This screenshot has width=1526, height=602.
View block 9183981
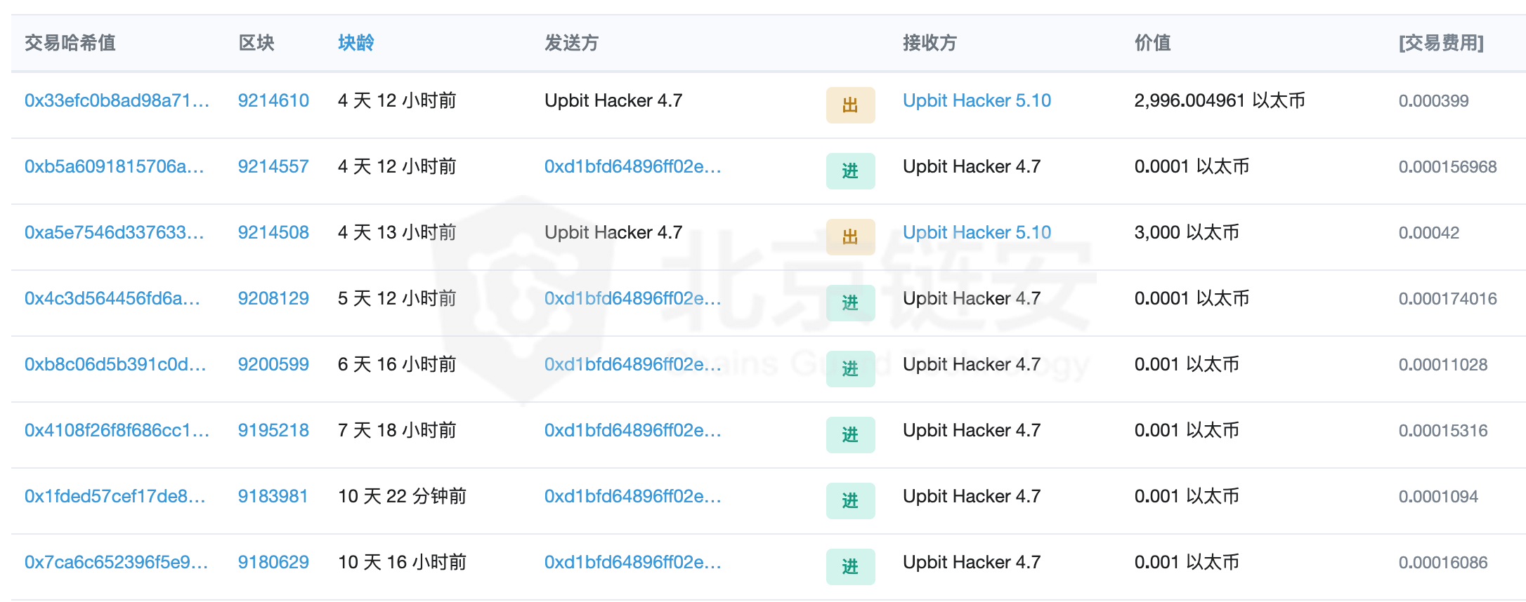273,496
